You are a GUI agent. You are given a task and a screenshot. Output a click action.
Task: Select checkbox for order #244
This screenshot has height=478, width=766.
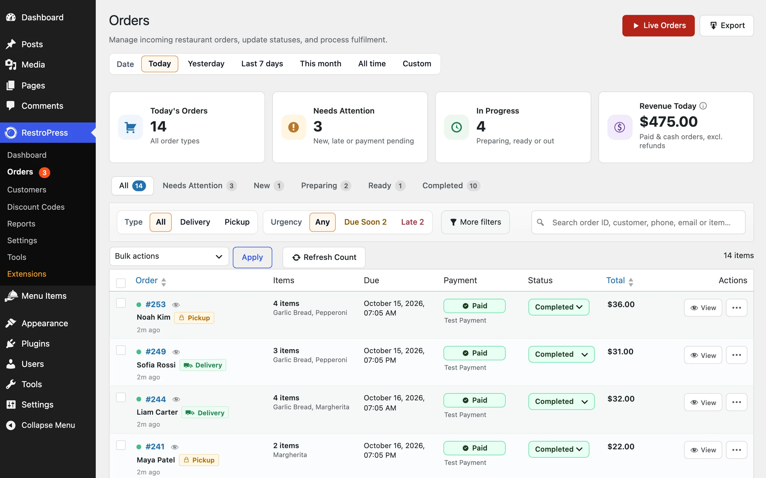click(x=121, y=397)
